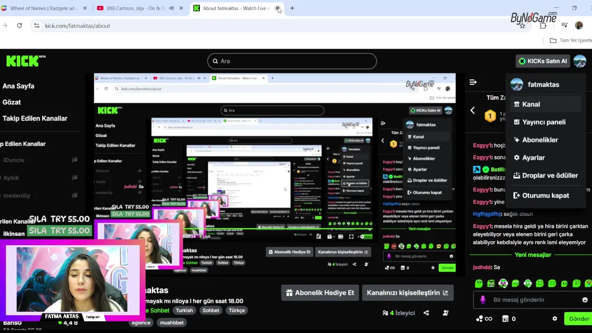The width and height of the screenshot is (592, 333).
Task: Click the main stream video player
Action: point(275,175)
